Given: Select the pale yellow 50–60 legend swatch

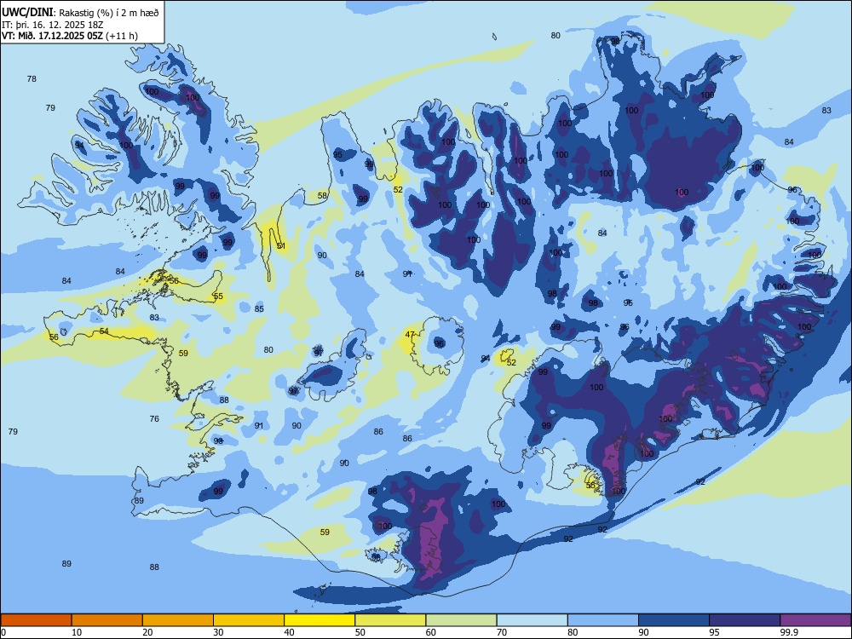Looking at the screenshot, I should coord(390,620).
